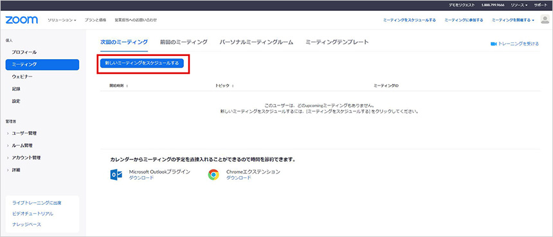This screenshot has height=237, width=553.
Task: Open ナレッジベース link
Action: coord(27,224)
